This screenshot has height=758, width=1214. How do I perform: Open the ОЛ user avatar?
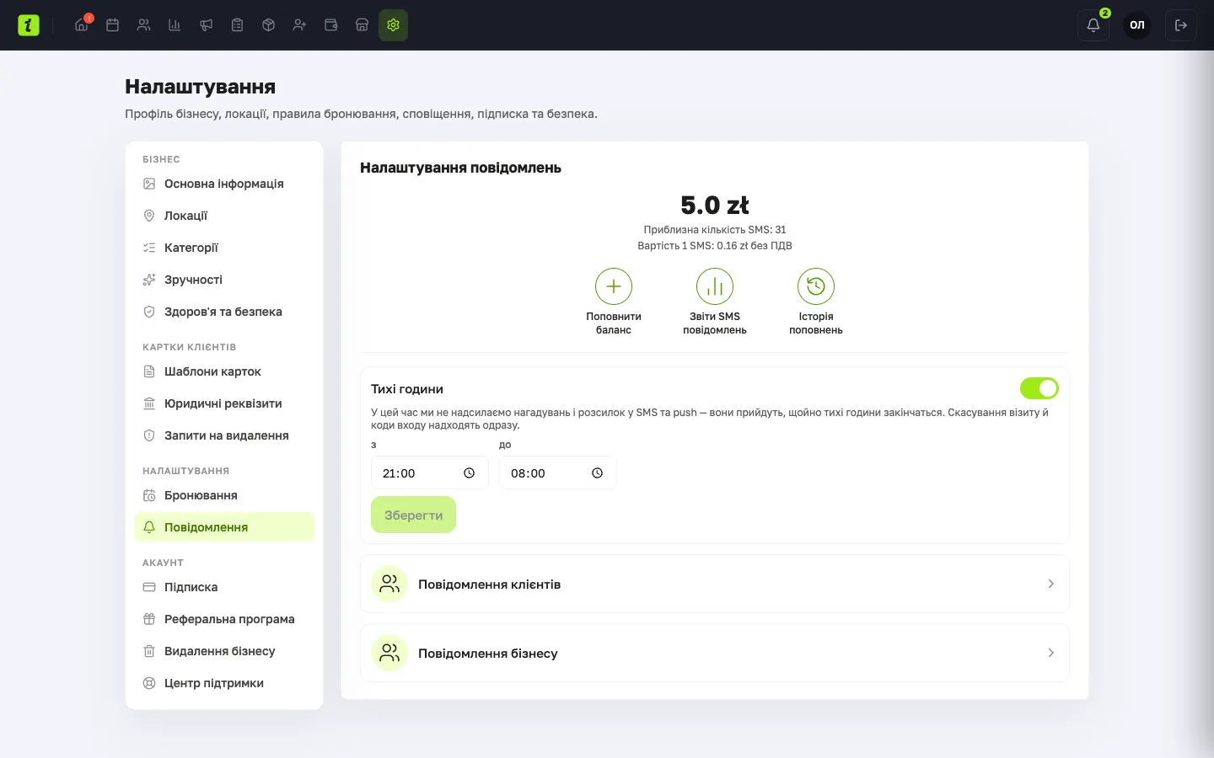click(1137, 25)
